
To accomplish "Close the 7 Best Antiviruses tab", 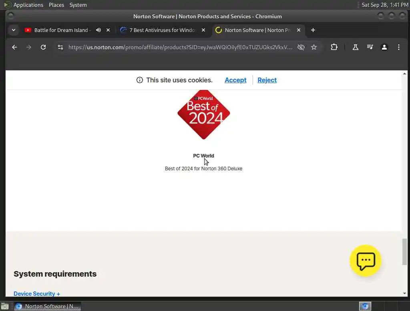I will [203, 30].
